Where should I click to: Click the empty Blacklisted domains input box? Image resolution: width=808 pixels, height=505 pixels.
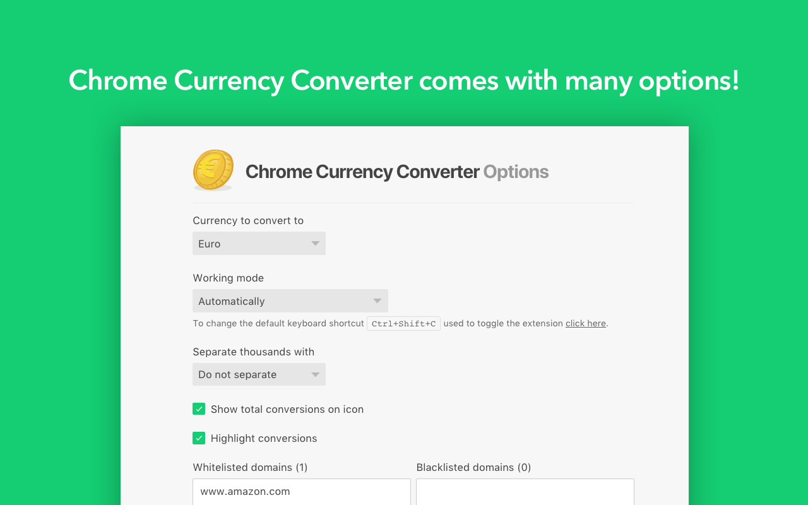pyautogui.click(x=525, y=491)
